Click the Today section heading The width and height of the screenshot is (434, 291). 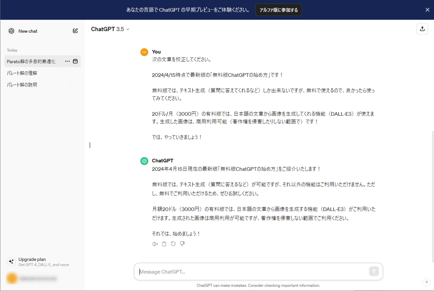tap(12, 50)
